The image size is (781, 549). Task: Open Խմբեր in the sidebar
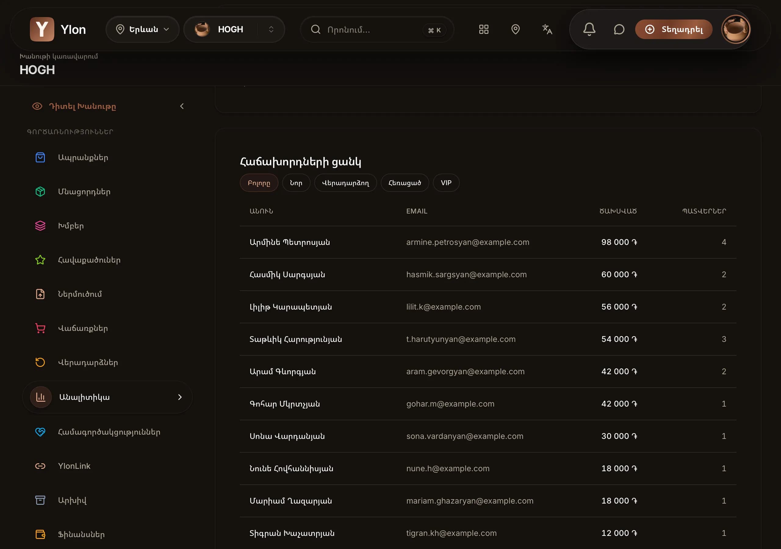click(107, 226)
